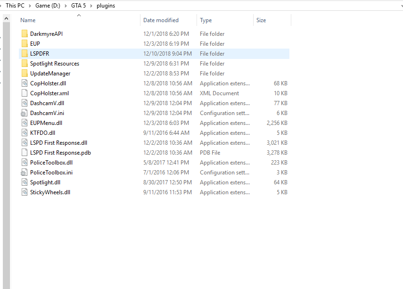Click the 3,278 KB size cell

point(277,153)
